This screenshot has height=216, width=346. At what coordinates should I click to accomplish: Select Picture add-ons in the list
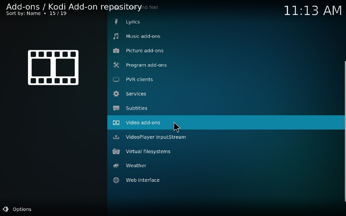coord(226,50)
